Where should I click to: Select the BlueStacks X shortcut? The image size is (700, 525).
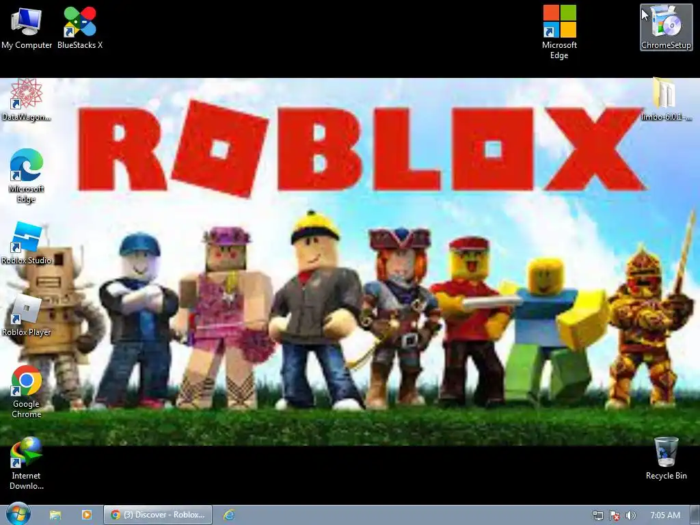[x=80, y=27]
